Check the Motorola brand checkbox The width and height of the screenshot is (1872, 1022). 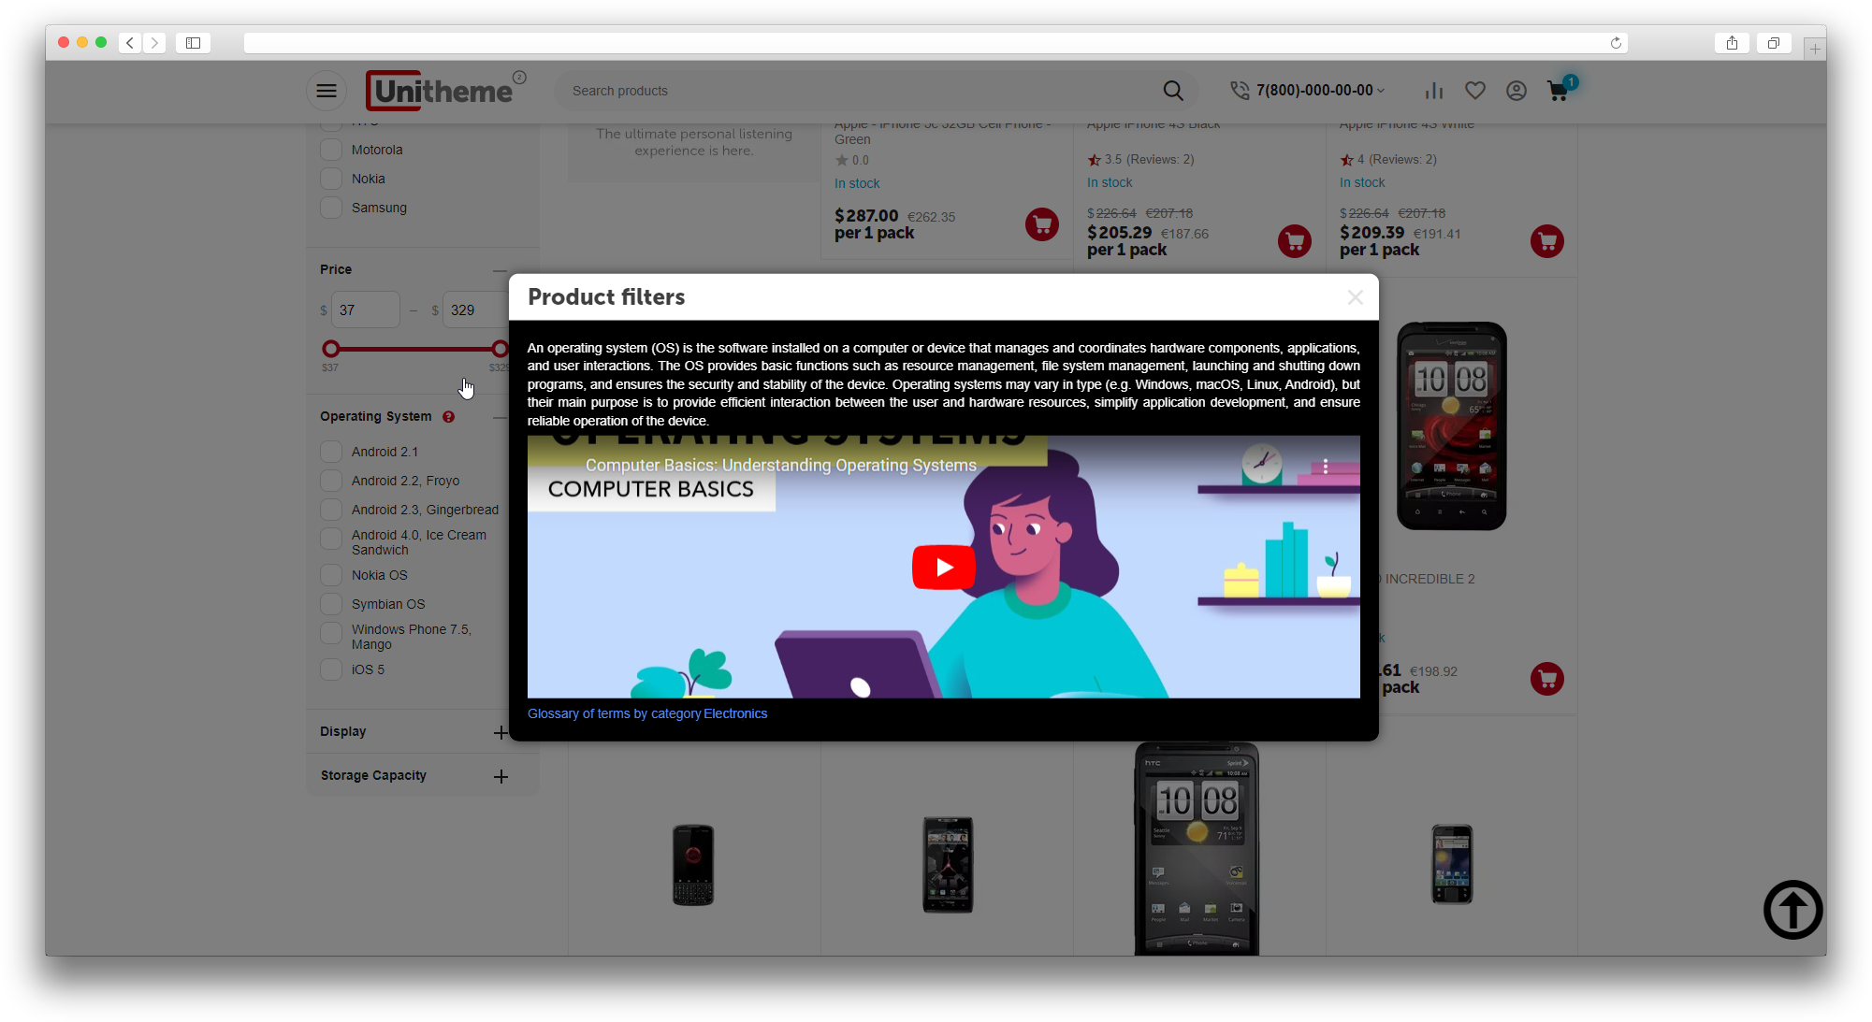[331, 150]
